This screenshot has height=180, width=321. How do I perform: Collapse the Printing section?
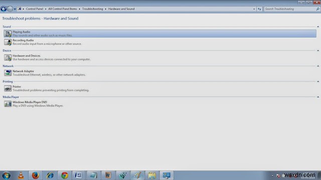point(318,81)
